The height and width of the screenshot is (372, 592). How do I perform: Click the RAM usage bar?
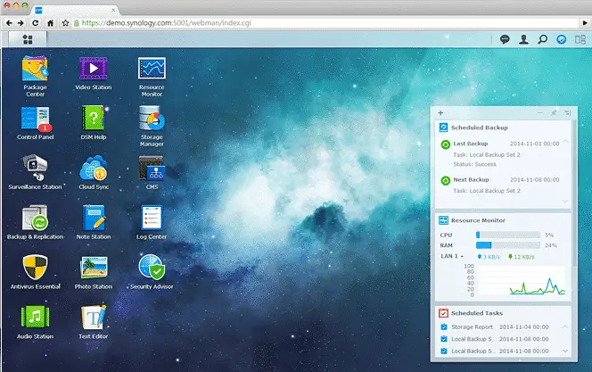tap(508, 245)
